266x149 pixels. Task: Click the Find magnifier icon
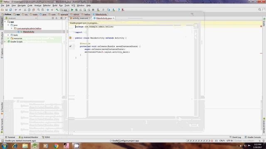point(39,10)
